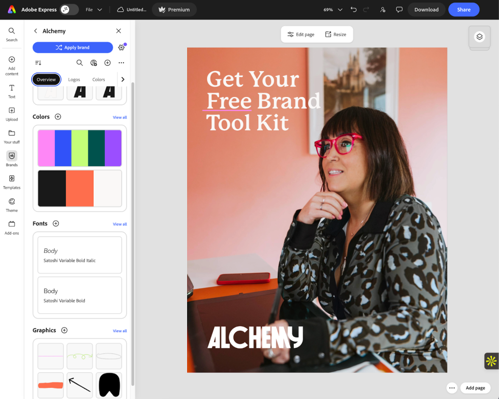Open the Templates panel

pos(12,182)
